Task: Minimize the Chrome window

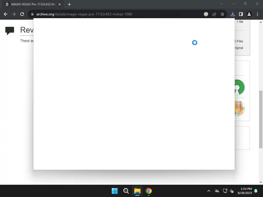Action: point(233,4)
